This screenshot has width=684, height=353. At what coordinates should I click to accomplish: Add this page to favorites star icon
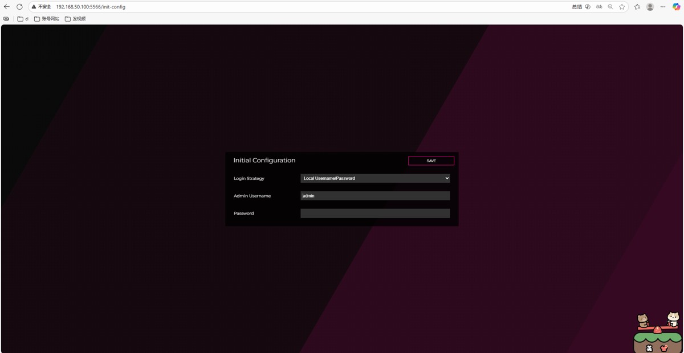tap(622, 7)
